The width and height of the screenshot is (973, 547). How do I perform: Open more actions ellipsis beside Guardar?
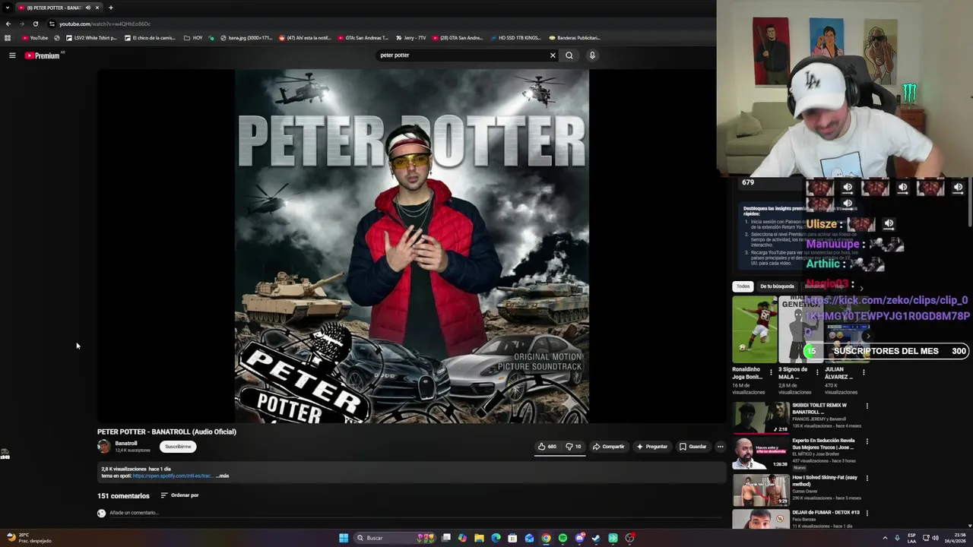pyautogui.click(x=720, y=447)
